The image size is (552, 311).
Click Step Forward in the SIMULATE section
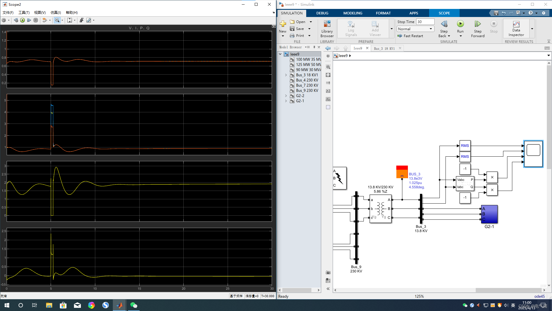[x=477, y=28]
